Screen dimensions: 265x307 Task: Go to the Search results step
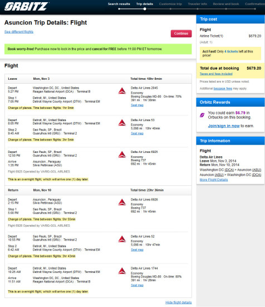(119, 4)
